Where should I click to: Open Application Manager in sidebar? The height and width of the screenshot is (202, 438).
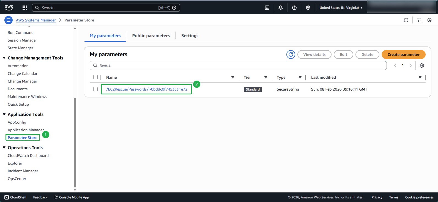coord(26,130)
